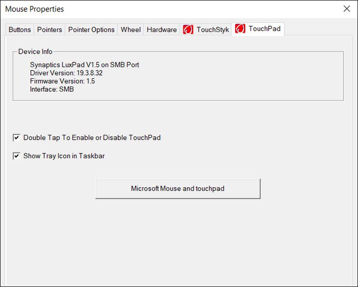This screenshot has height=287, width=358.
Task: Click the Device Info group label
Action: [35, 51]
